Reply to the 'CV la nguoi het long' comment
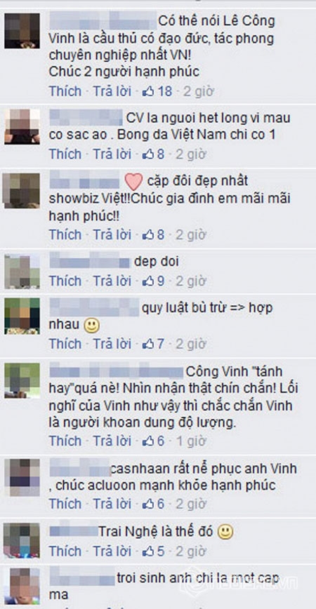Viewport: 316px width, 609px height. point(112,154)
